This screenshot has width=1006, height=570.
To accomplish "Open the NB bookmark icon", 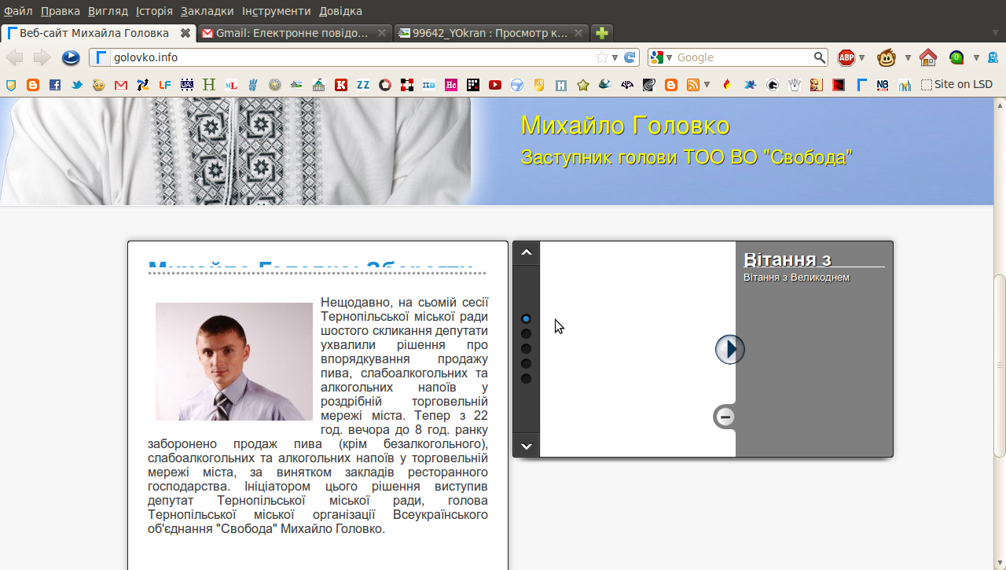I will coord(883,85).
